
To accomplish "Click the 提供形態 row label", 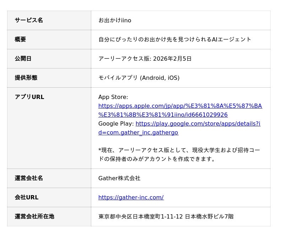I will coord(26,78).
